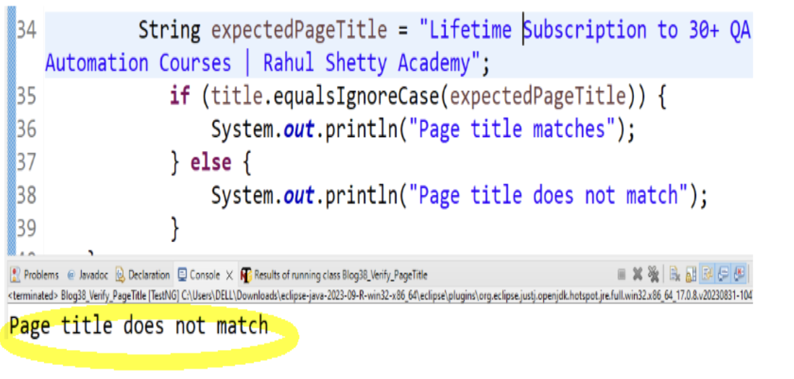
Task: Toggle show console when standard out changes
Action: pos(722,274)
